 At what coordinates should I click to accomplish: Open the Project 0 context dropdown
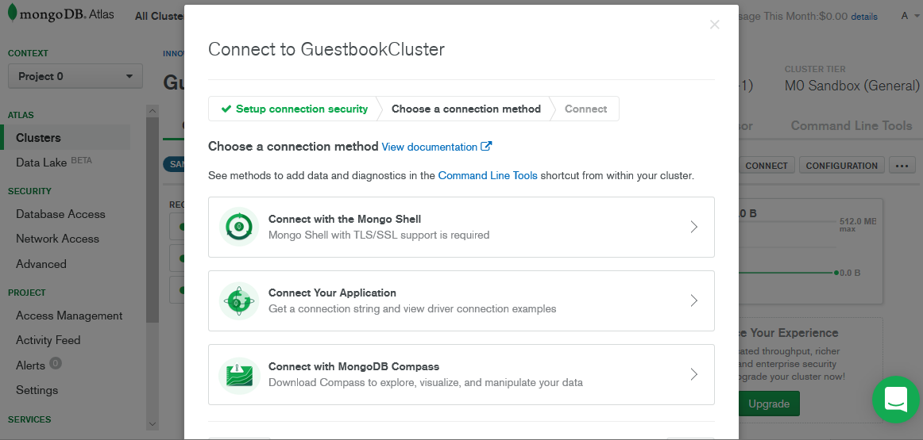click(x=75, y=76)
